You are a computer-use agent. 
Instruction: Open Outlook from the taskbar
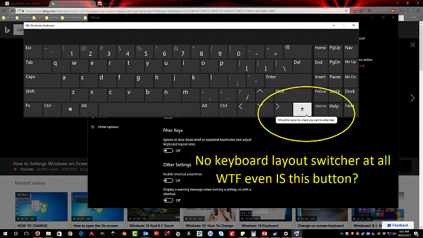click(146, 233)
